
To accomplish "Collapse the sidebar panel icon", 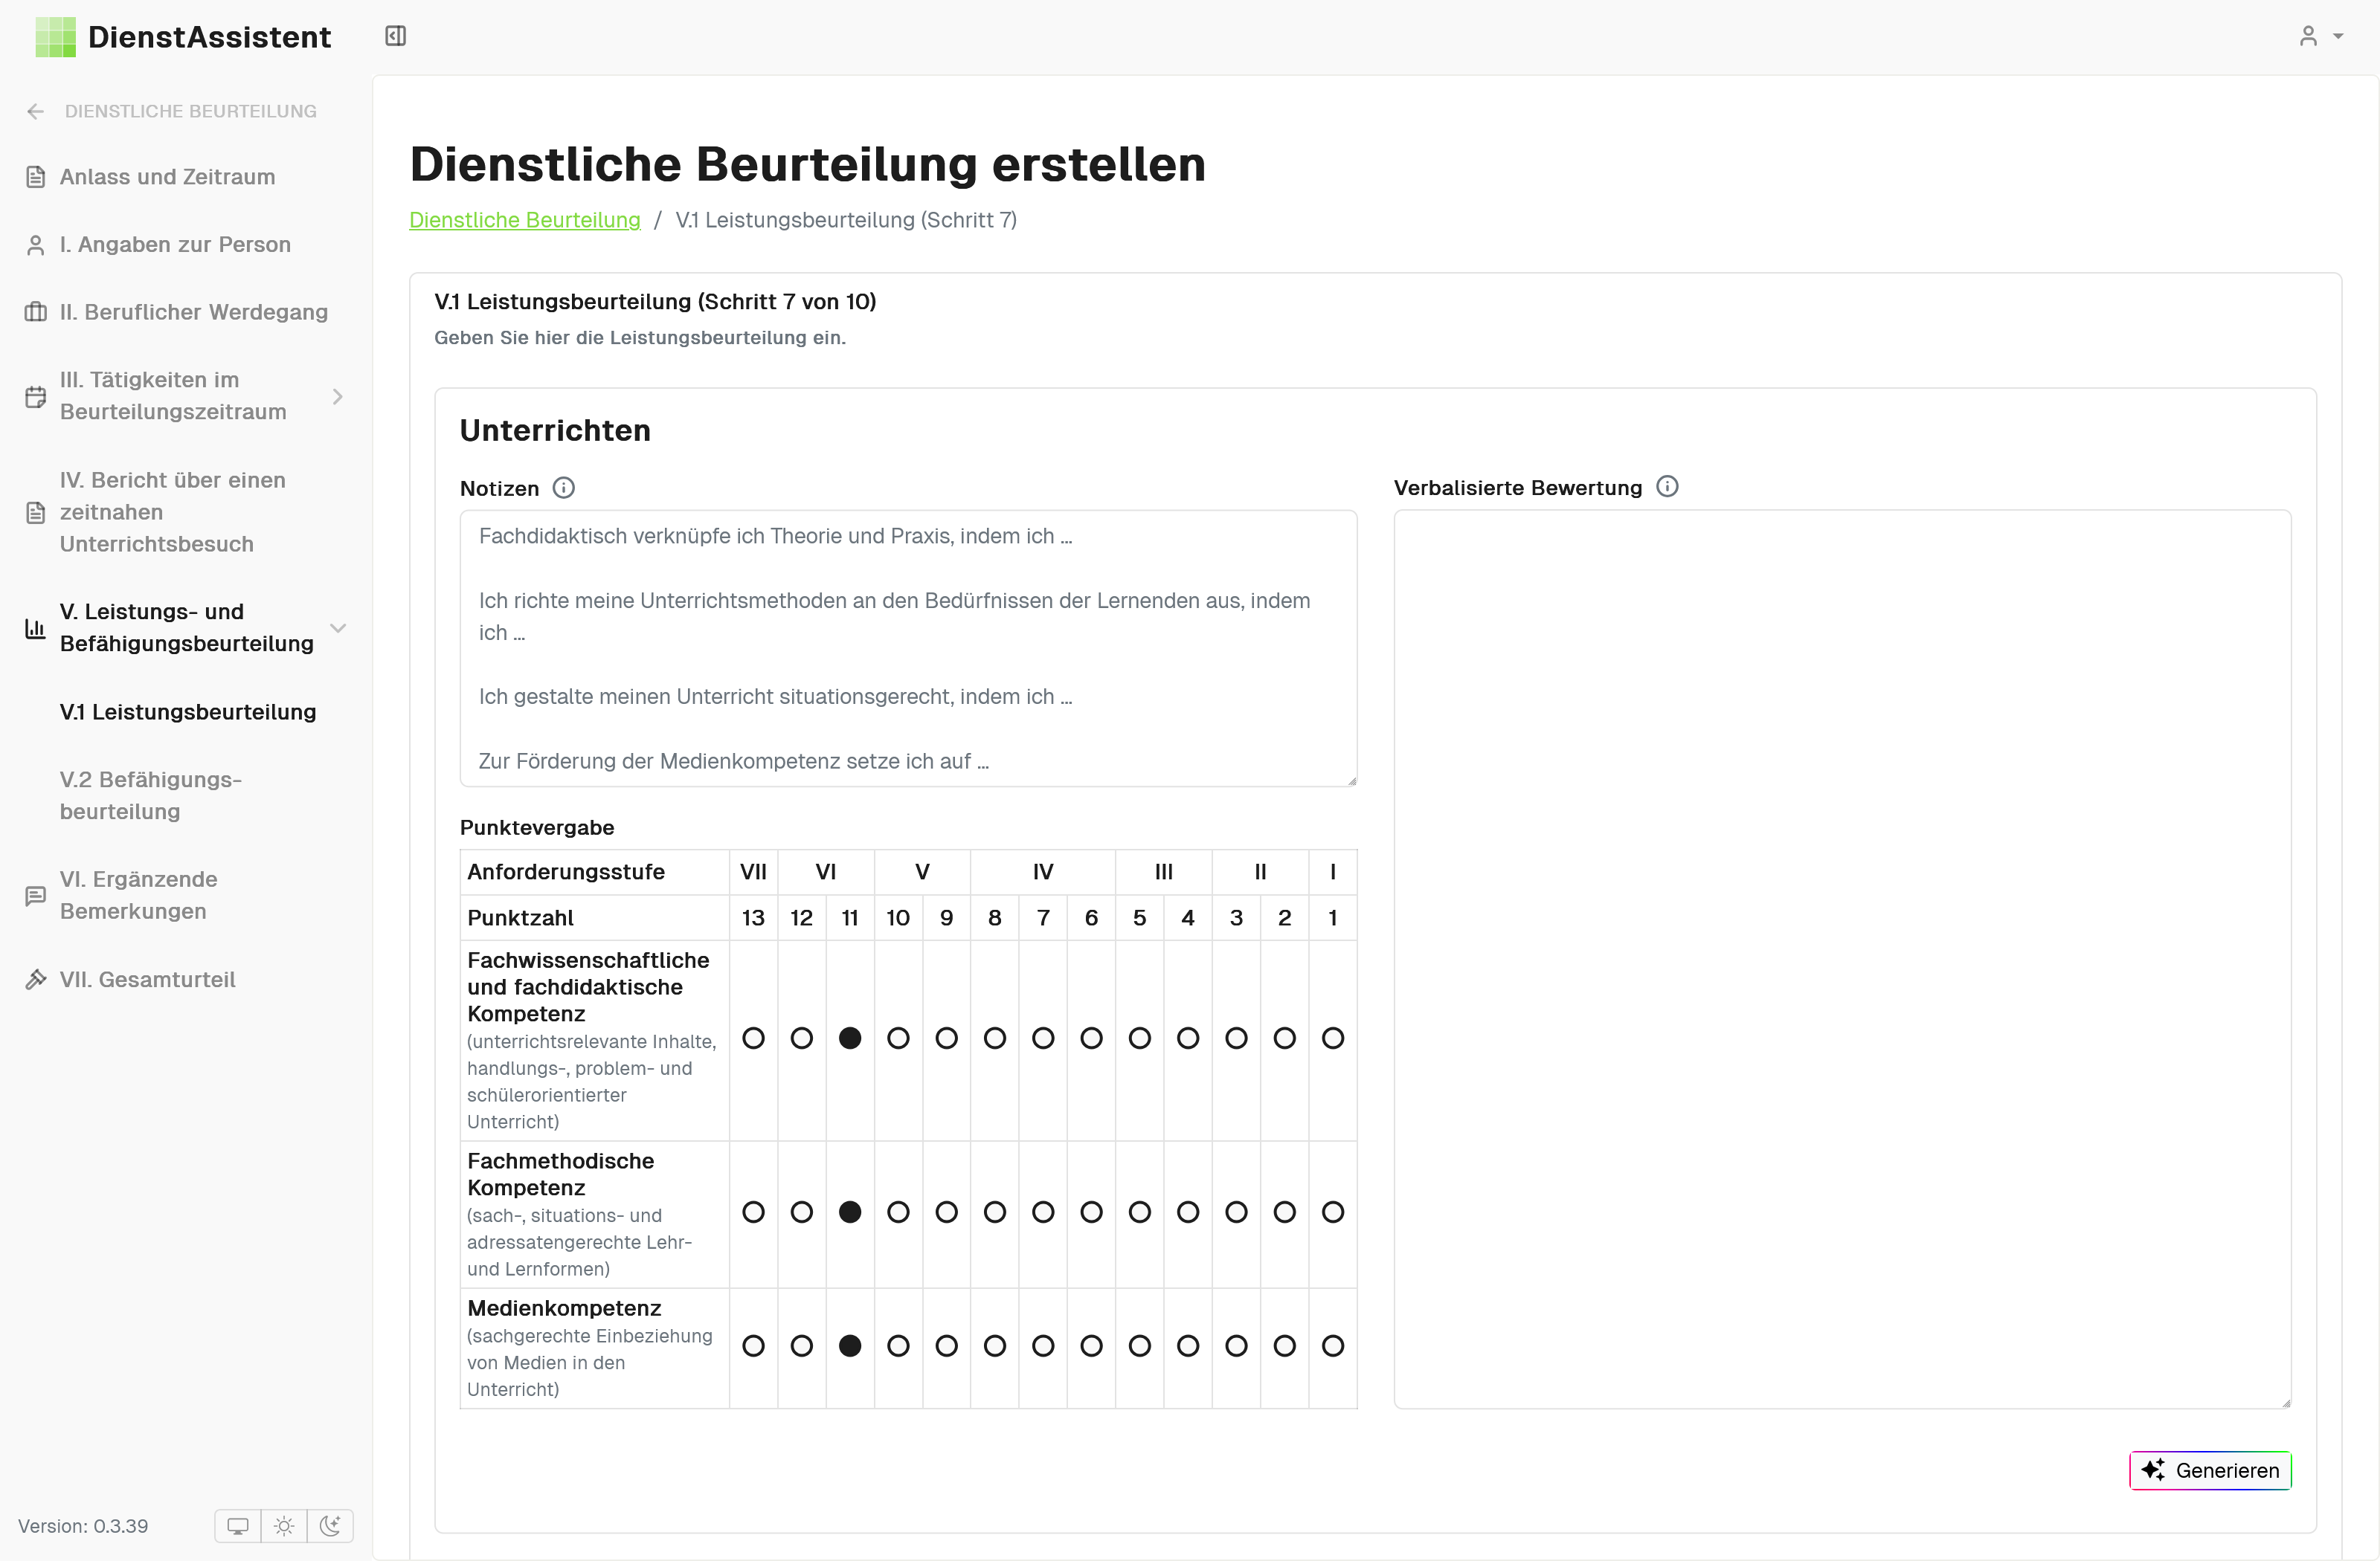I will tap(395, 36).
